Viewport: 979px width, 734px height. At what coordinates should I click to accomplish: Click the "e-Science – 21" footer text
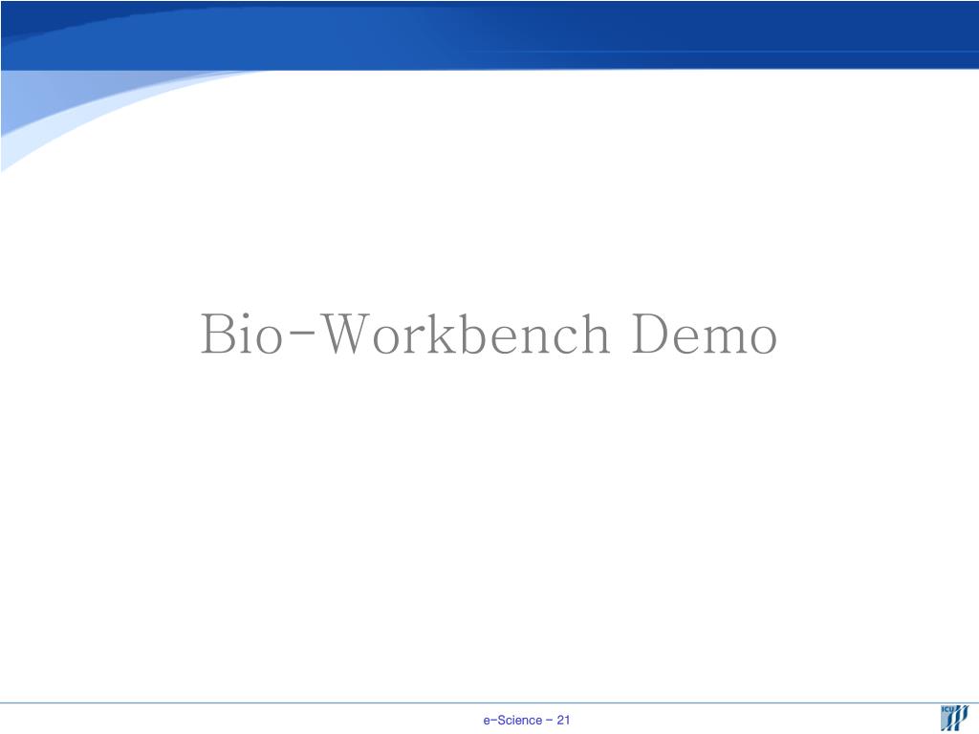pyautogui.click(x=527, y=720)
